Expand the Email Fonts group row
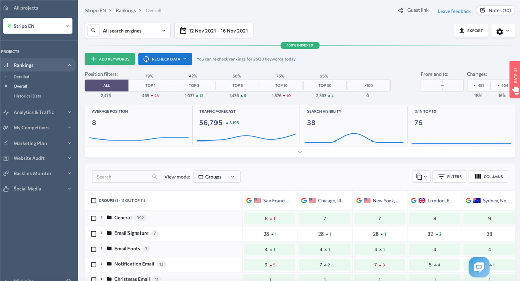This screenshot has height=281, width=520. coord(102,249)
